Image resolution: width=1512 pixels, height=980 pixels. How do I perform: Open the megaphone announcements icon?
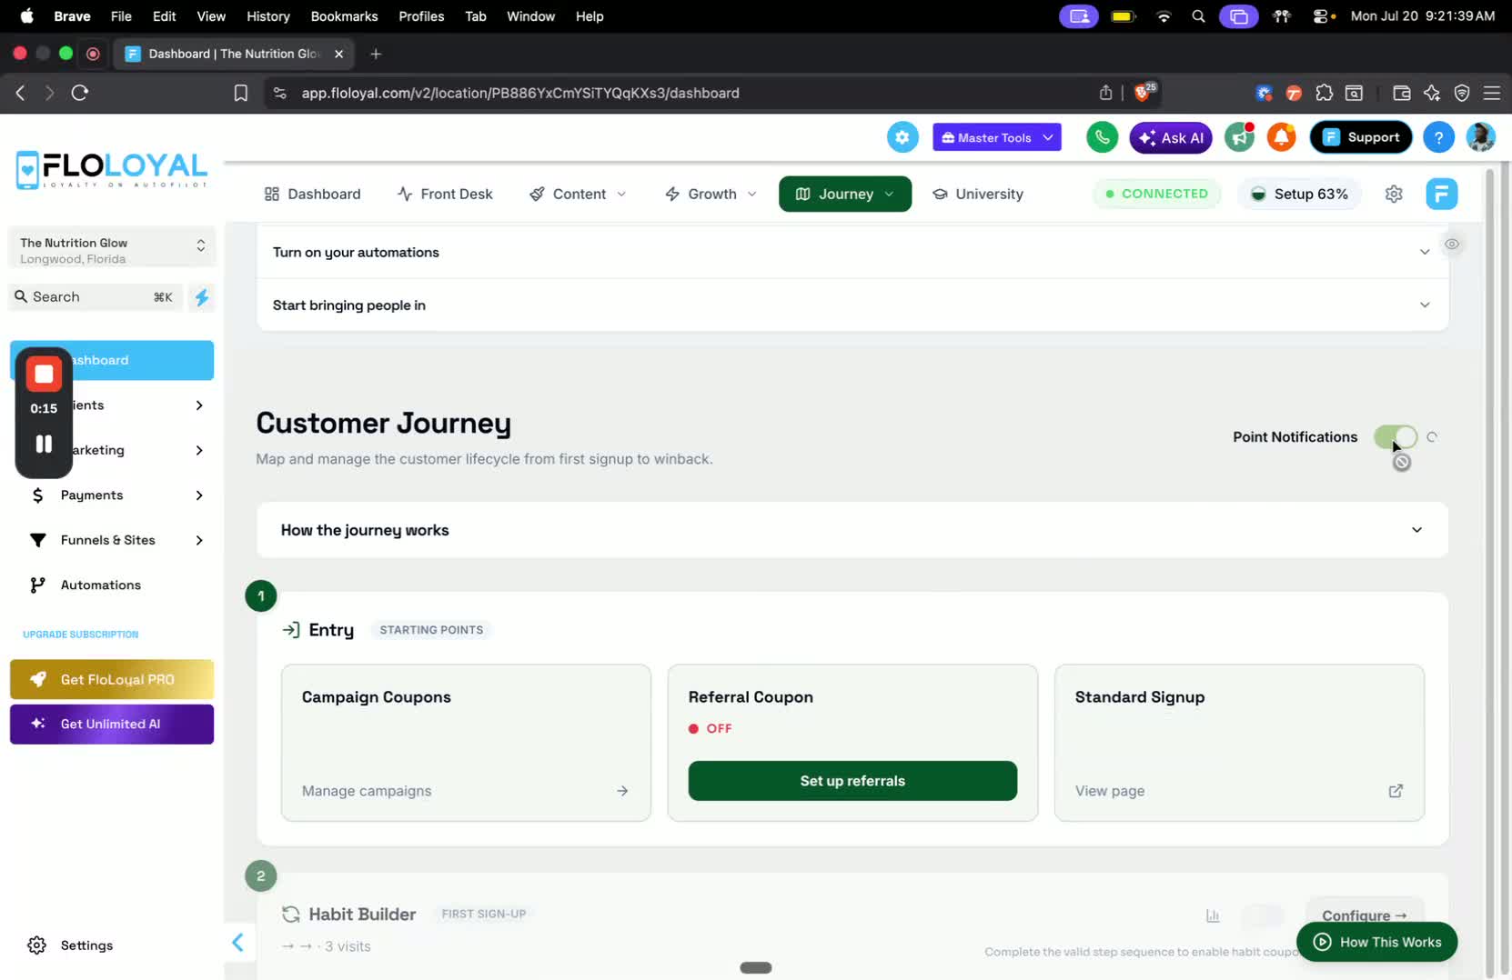pyautogui.click(x=1239, y=137)
